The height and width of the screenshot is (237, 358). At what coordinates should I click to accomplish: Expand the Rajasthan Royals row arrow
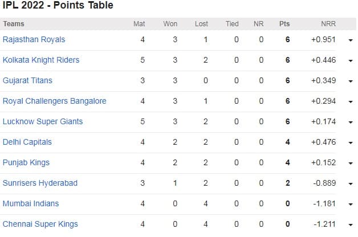(350, 40)
